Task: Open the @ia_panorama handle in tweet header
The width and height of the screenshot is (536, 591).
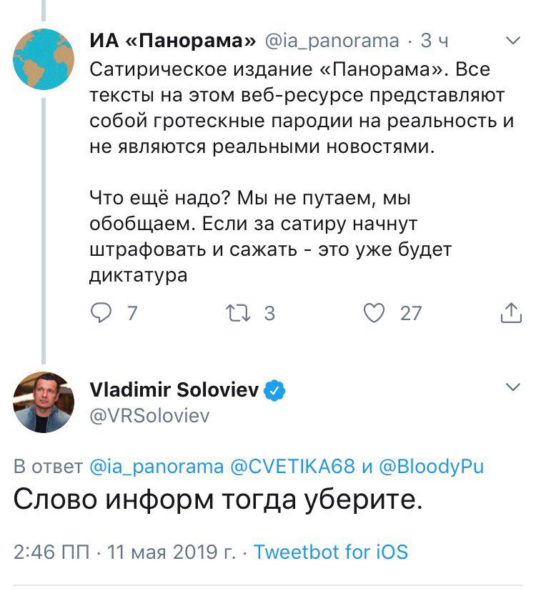Action: (x=332, y=41)
